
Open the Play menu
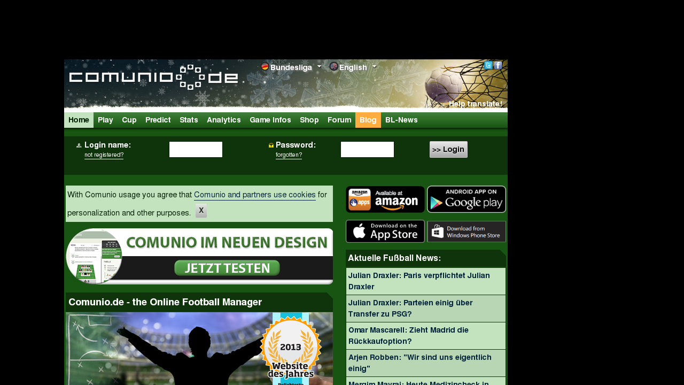click(x=105, y=120)
